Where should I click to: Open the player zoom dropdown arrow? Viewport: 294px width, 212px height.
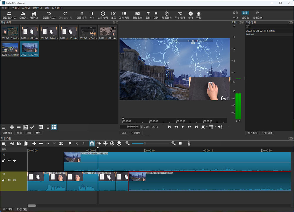[207, 127]
